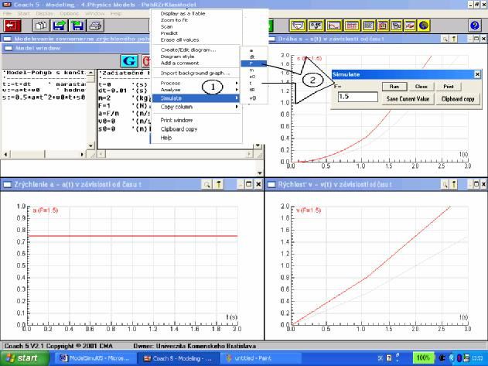Expand the highlighted Simulate submenu
The height and width of the screenshot is (366, 488).
click(x=196, y=98)
